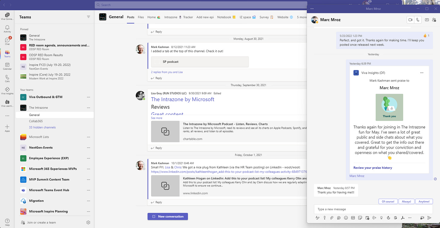
Task: Open the Home channel tab
Action: 154,17
